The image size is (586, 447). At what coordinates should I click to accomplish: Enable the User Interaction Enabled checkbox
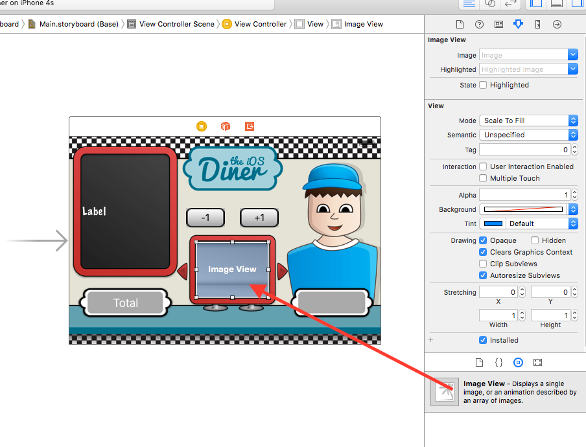[483, 166]
